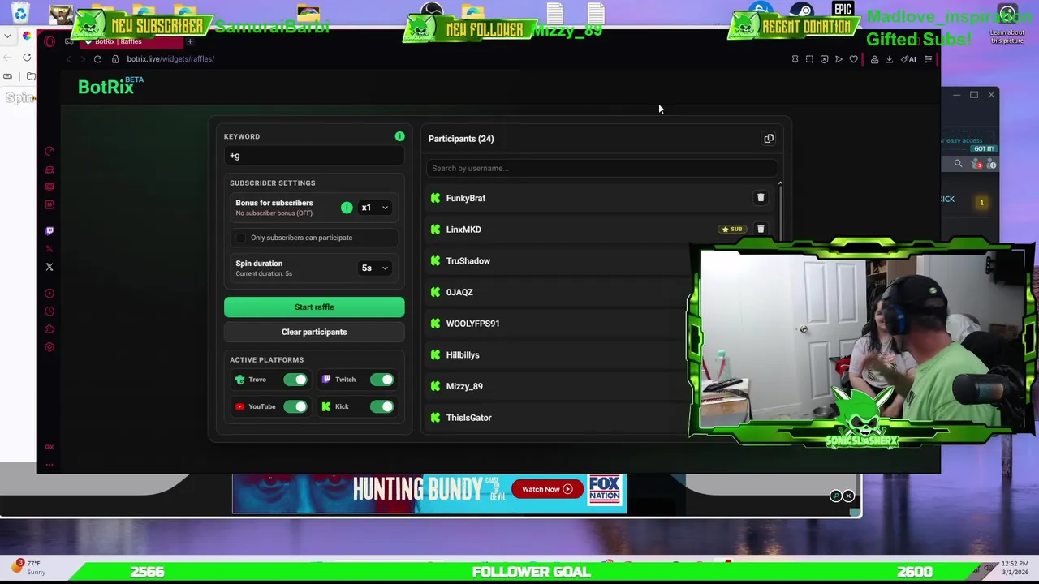Open X in the Opera sidebar
1039x584 pixels.
click(x=50, y=267)
